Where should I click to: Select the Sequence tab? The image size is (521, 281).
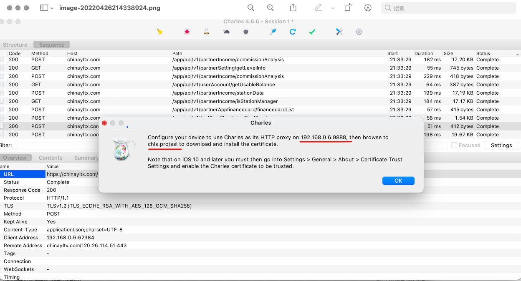click(x=52, y=45)
